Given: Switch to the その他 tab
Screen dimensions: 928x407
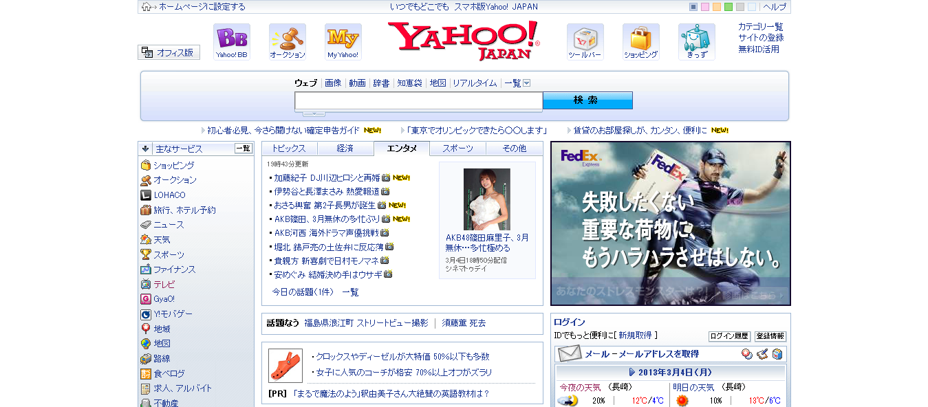Looking at the screenshot, I should pyautogui.click(x=514, y=148).
